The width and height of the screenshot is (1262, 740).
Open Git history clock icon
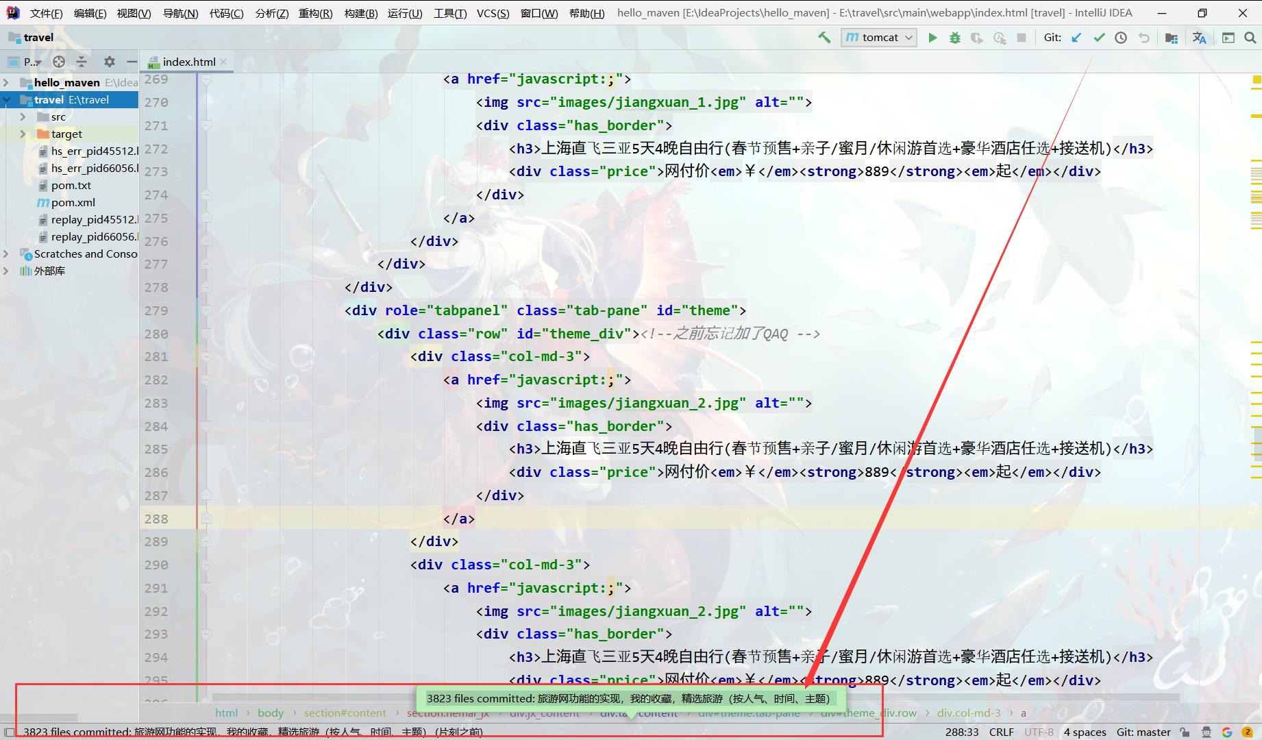pyautogui.click(x=1121, y=38)
